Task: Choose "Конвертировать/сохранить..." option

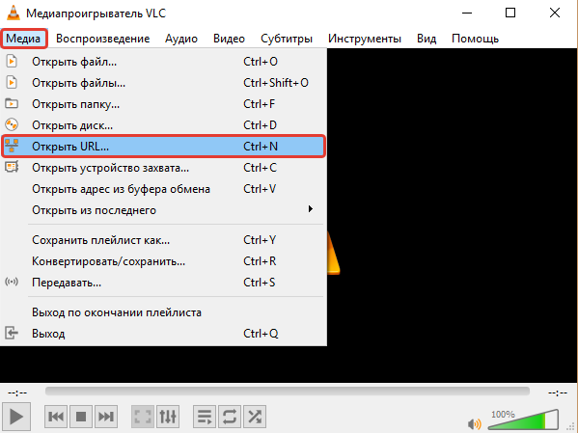Action: [163, 261]
